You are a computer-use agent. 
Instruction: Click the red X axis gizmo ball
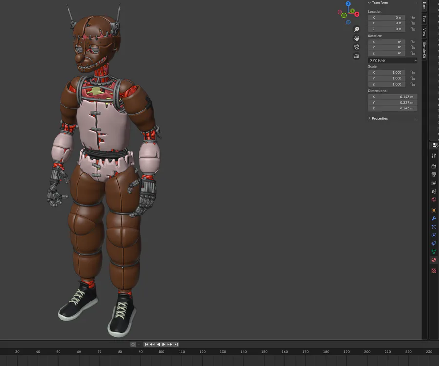(x=357, y=14)
